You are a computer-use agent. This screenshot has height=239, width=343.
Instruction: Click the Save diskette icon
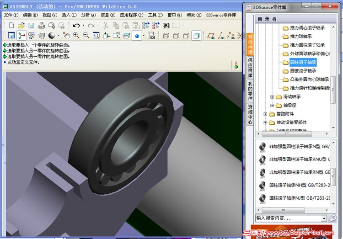pyautogui.click(x=31, y=26)
